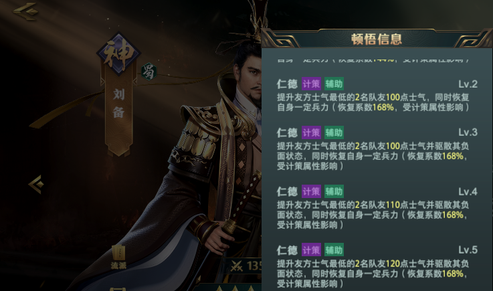
Task: Click the Lv.5 仁德 skill description
Action: (x=373, y=274)
